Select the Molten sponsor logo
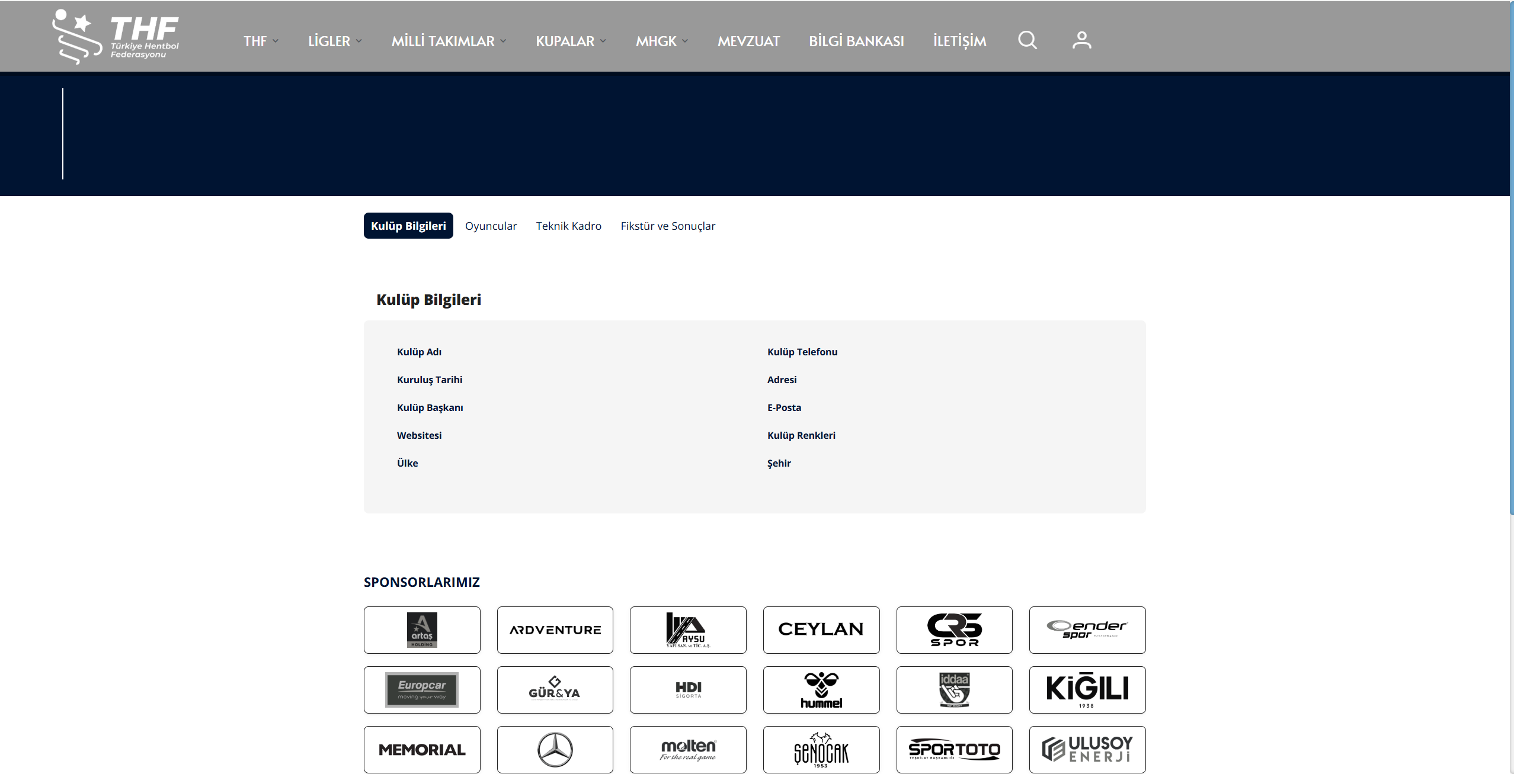The width and height of the screenshot is (1514, 774). pyautogui.click(x=688, y=749)
